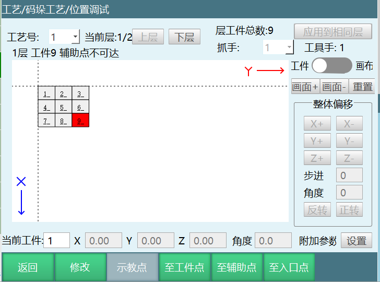This screenshot has width=380, height=282.
Task: Go to next layer with 下层
Action: point(184,37)
